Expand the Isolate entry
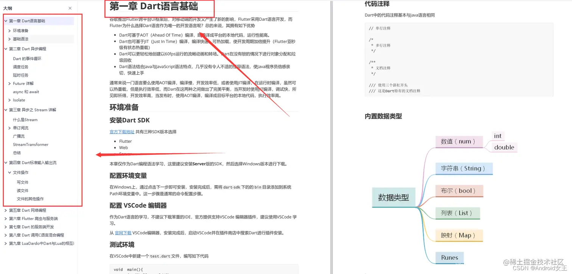 tap(9, 100)
